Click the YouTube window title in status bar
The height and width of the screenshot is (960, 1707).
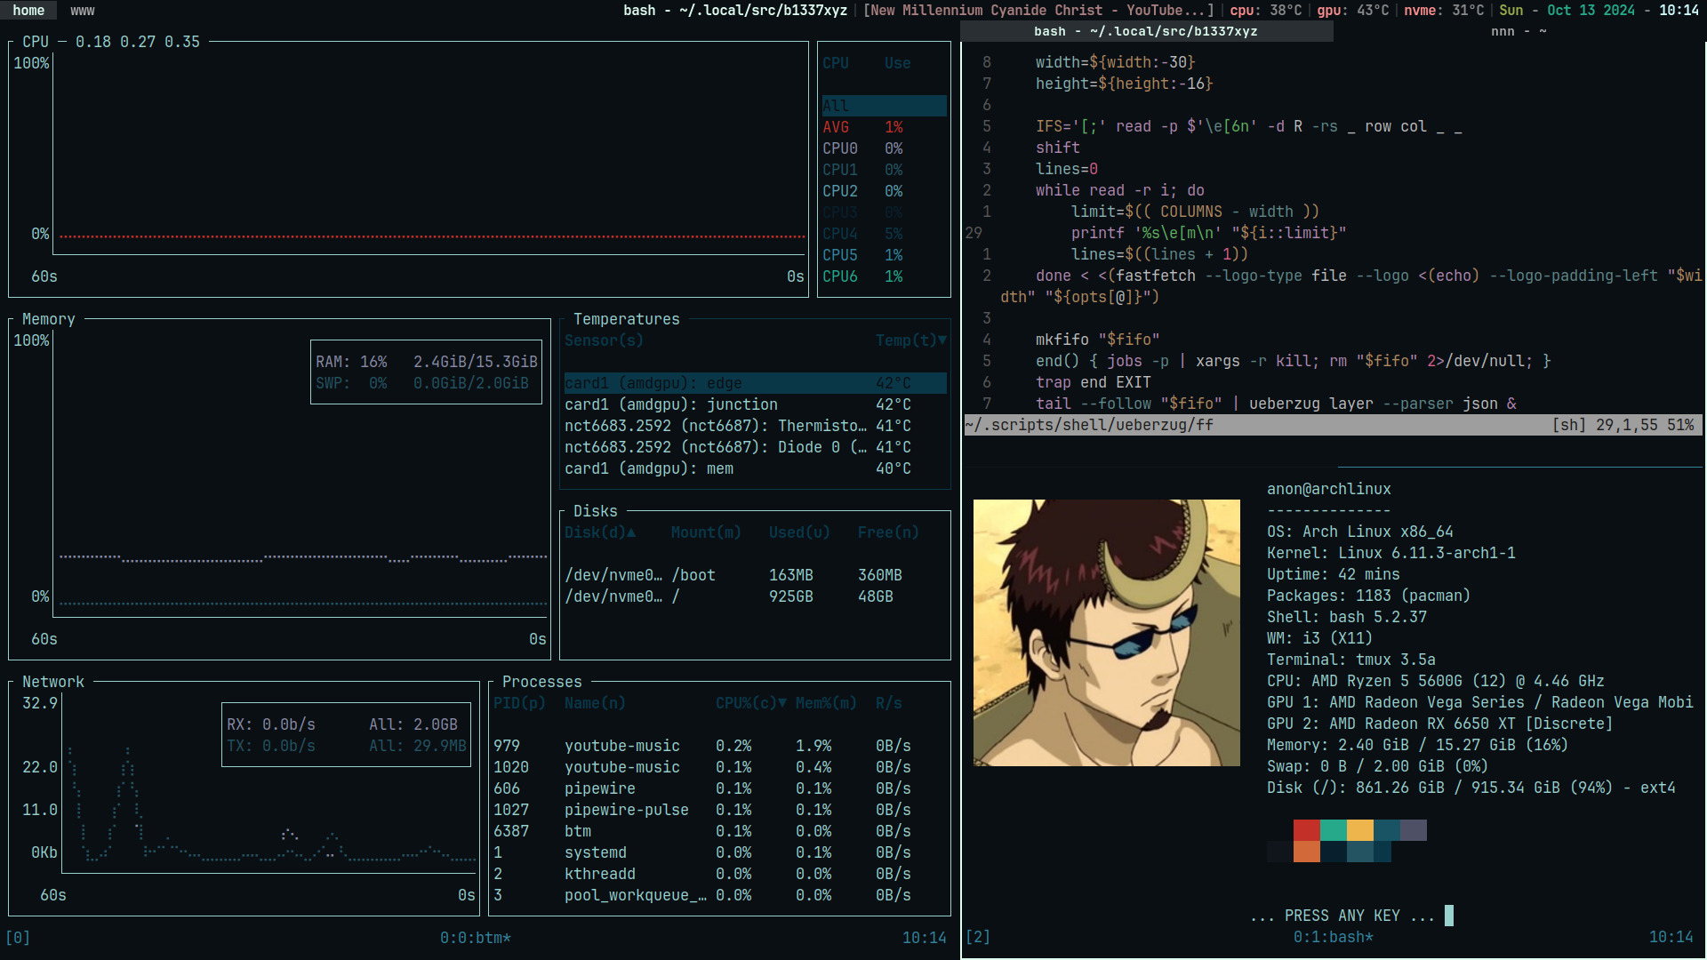coord(1038,11)
